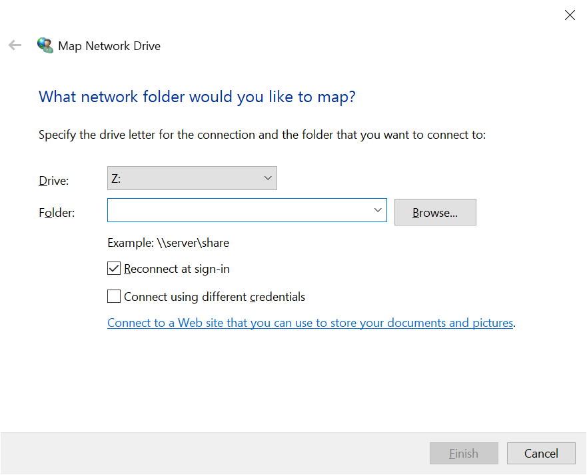Click the Cancel button

click(x=540, y=453)
